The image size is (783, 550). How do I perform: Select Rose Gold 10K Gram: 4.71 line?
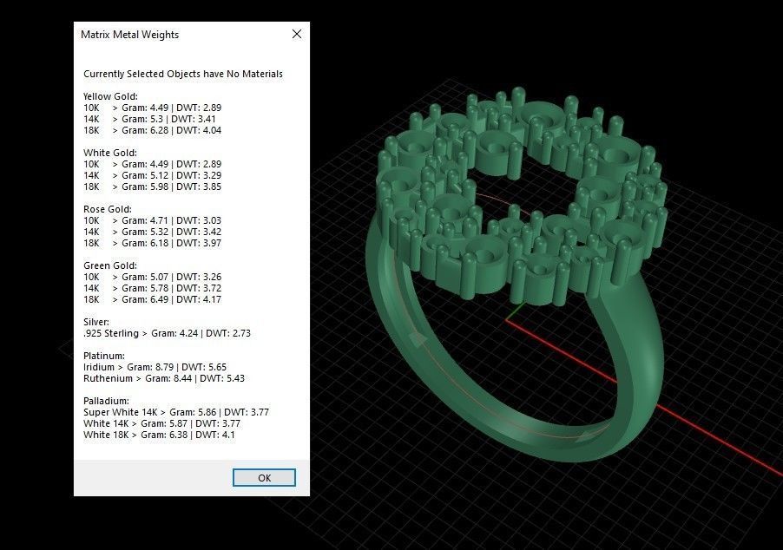[152, 220]
